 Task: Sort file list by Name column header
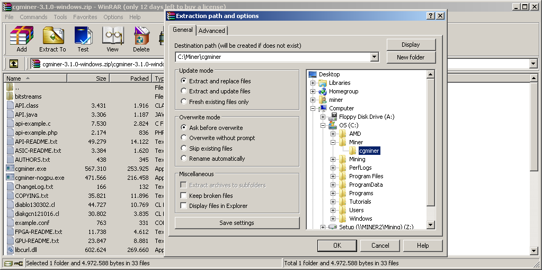point(35,79)
